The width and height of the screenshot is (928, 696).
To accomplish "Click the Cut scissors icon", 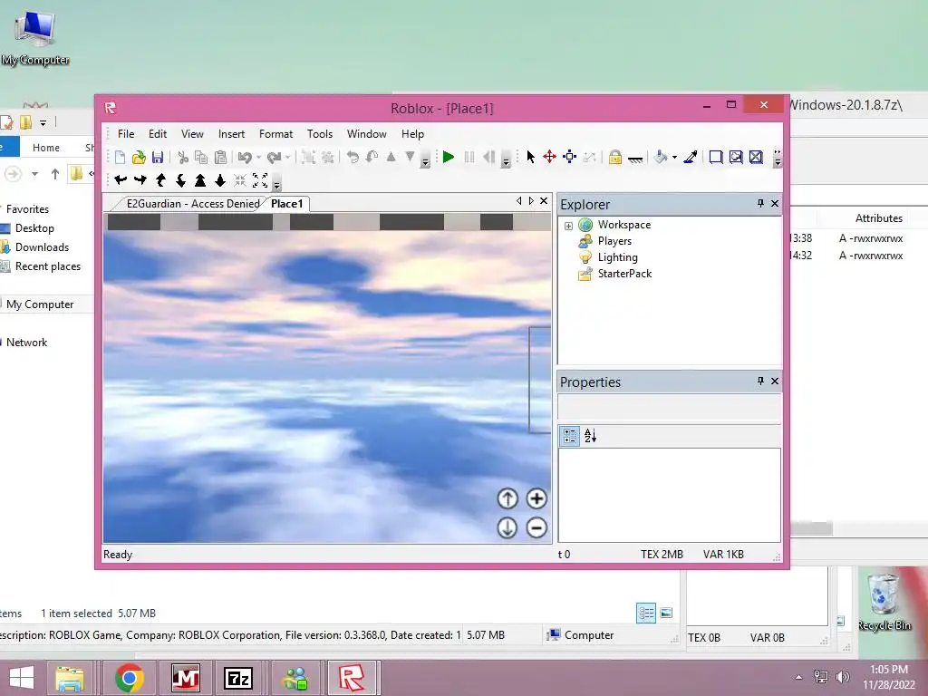I will 183,157.
